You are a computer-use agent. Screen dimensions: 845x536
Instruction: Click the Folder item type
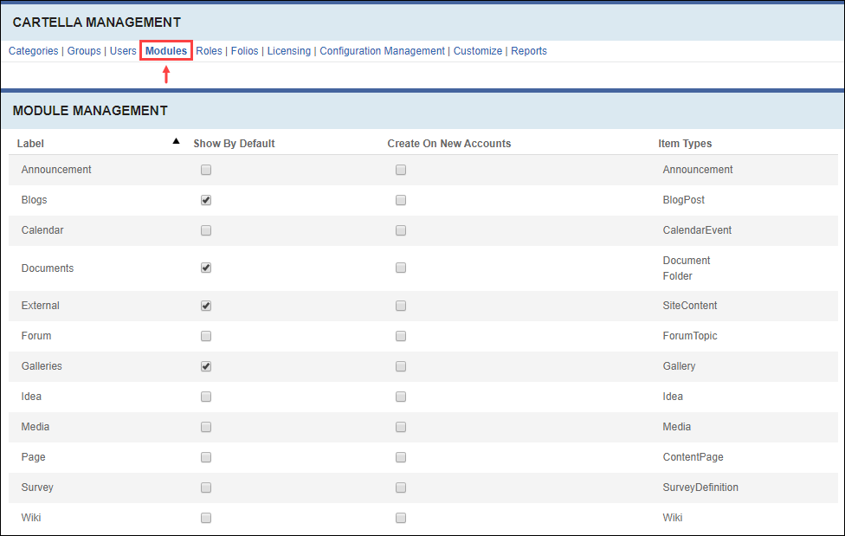click(x=677, y=275)
